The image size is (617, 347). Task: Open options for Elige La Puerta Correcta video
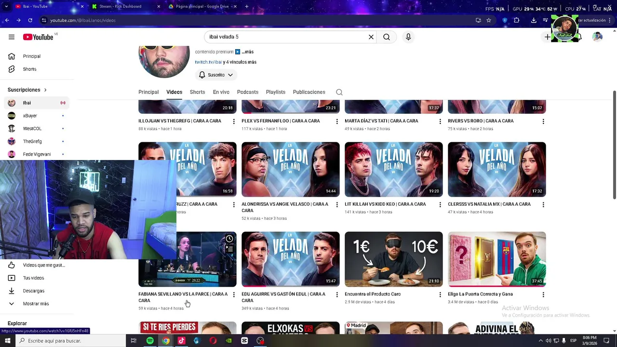click(543, 294)
